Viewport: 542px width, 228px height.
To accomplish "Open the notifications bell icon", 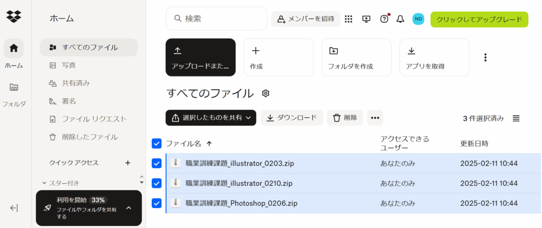I will [x=400, y=19].
